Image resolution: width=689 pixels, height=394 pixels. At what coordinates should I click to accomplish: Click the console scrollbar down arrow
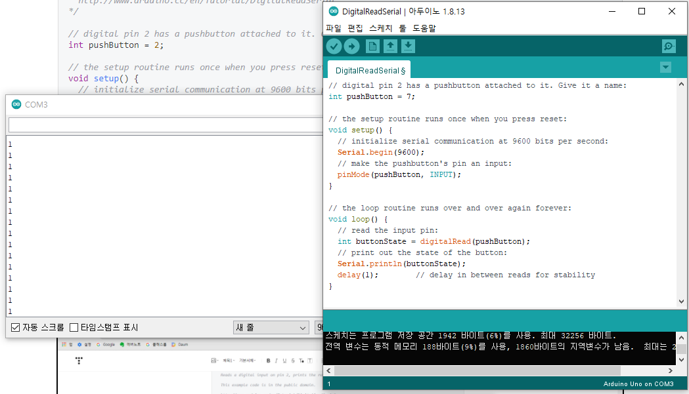(682, 360)
